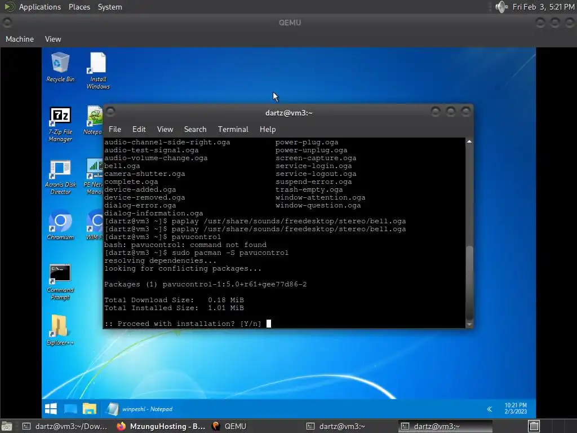
Task: Click the trash-empty.oga entry
Action: click(309, 189)
